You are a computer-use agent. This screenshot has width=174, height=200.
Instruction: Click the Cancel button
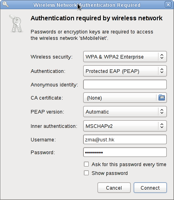(114, 188)
